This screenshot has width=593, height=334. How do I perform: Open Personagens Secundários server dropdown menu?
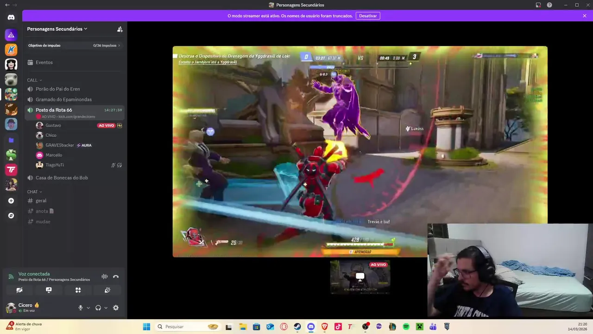[57, 29]
